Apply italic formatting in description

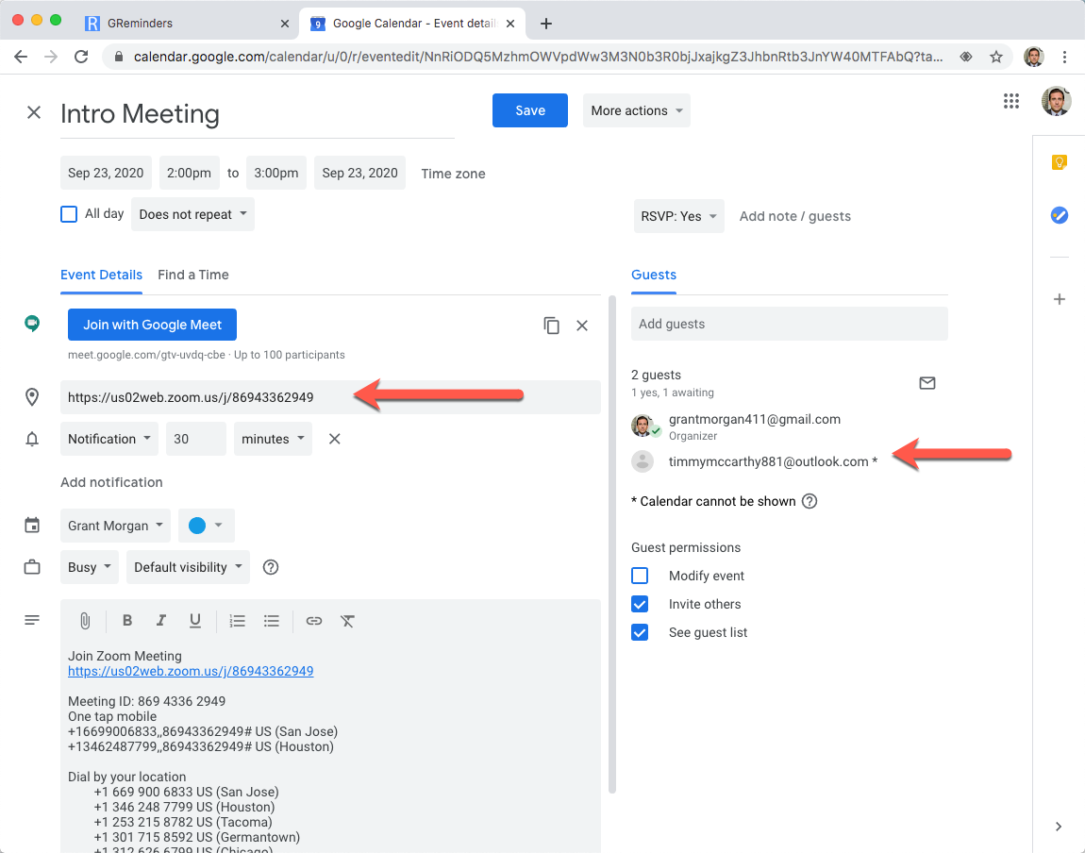pyautogui.click(x=160, y=621)
